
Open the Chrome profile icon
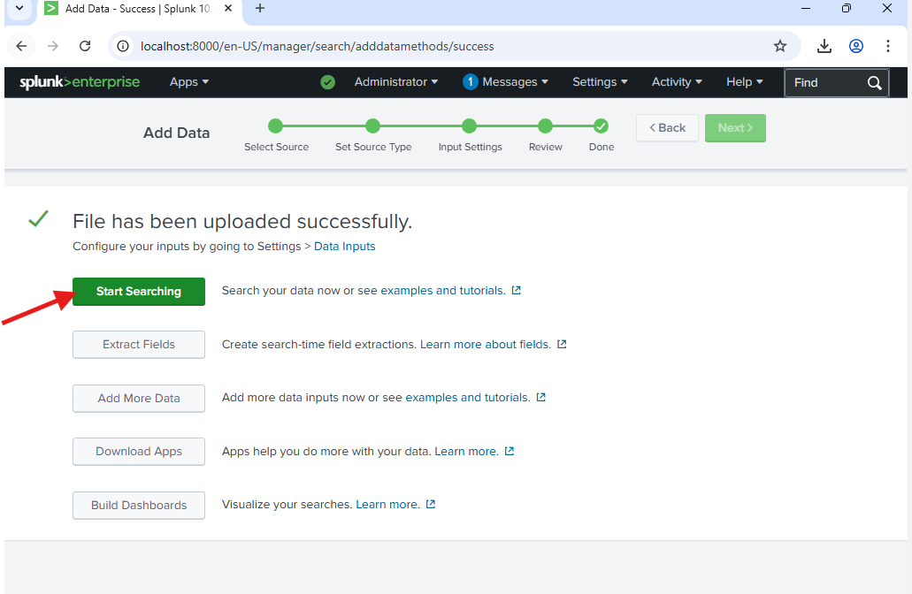coord(856,46)
